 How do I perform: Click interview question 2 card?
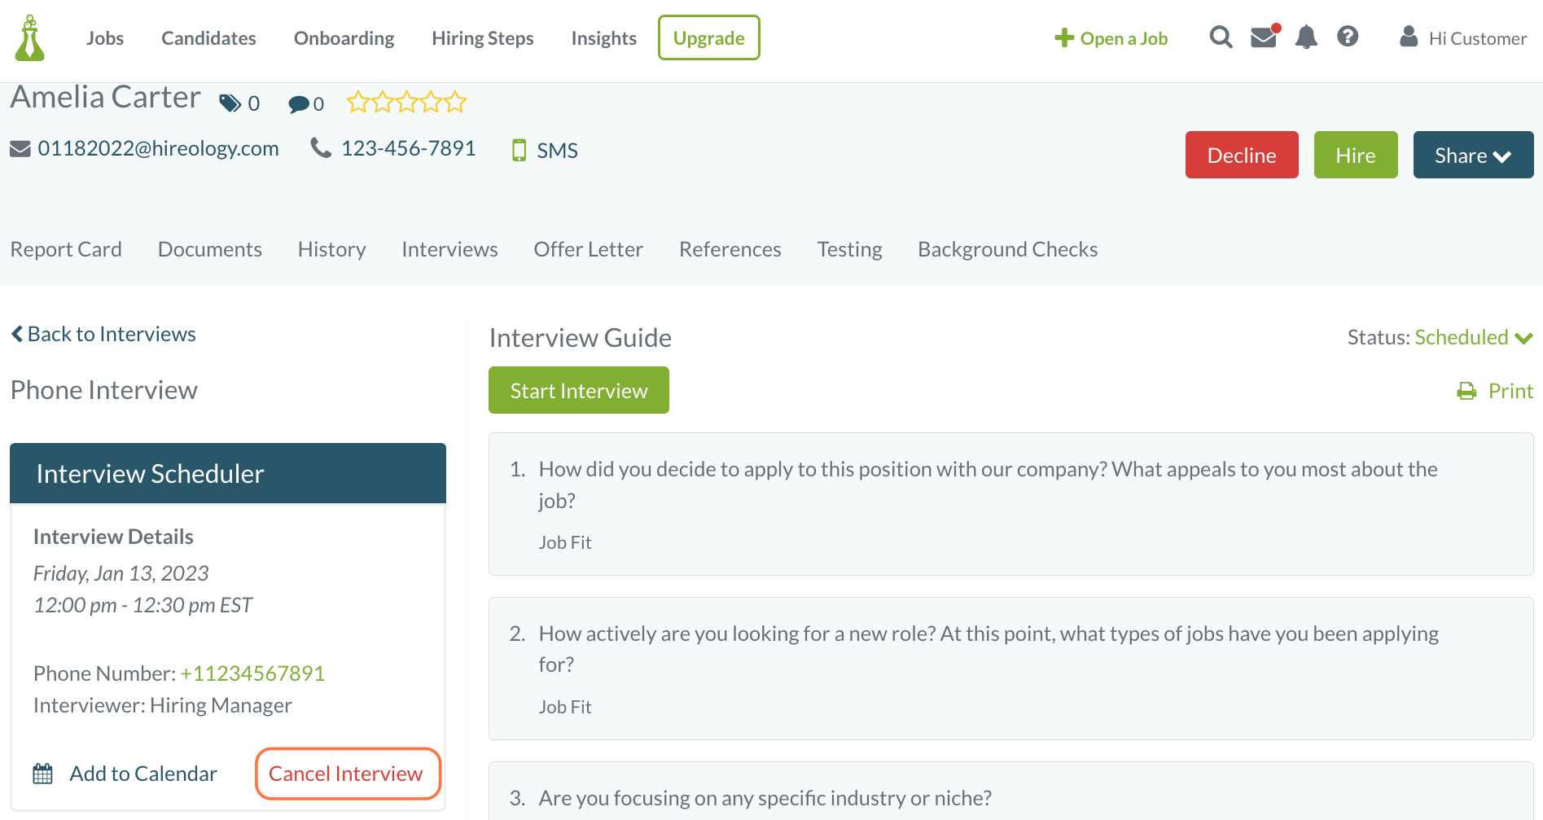click(1010, 669)
